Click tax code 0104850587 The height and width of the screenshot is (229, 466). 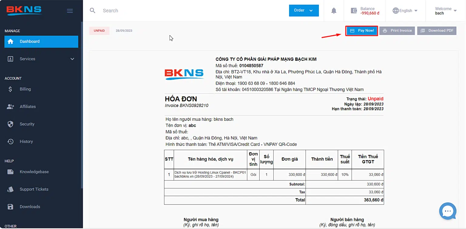(251, 66)
